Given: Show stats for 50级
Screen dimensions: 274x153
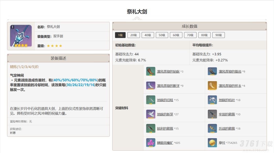Looking at the screenshot, I should point(162,35).
